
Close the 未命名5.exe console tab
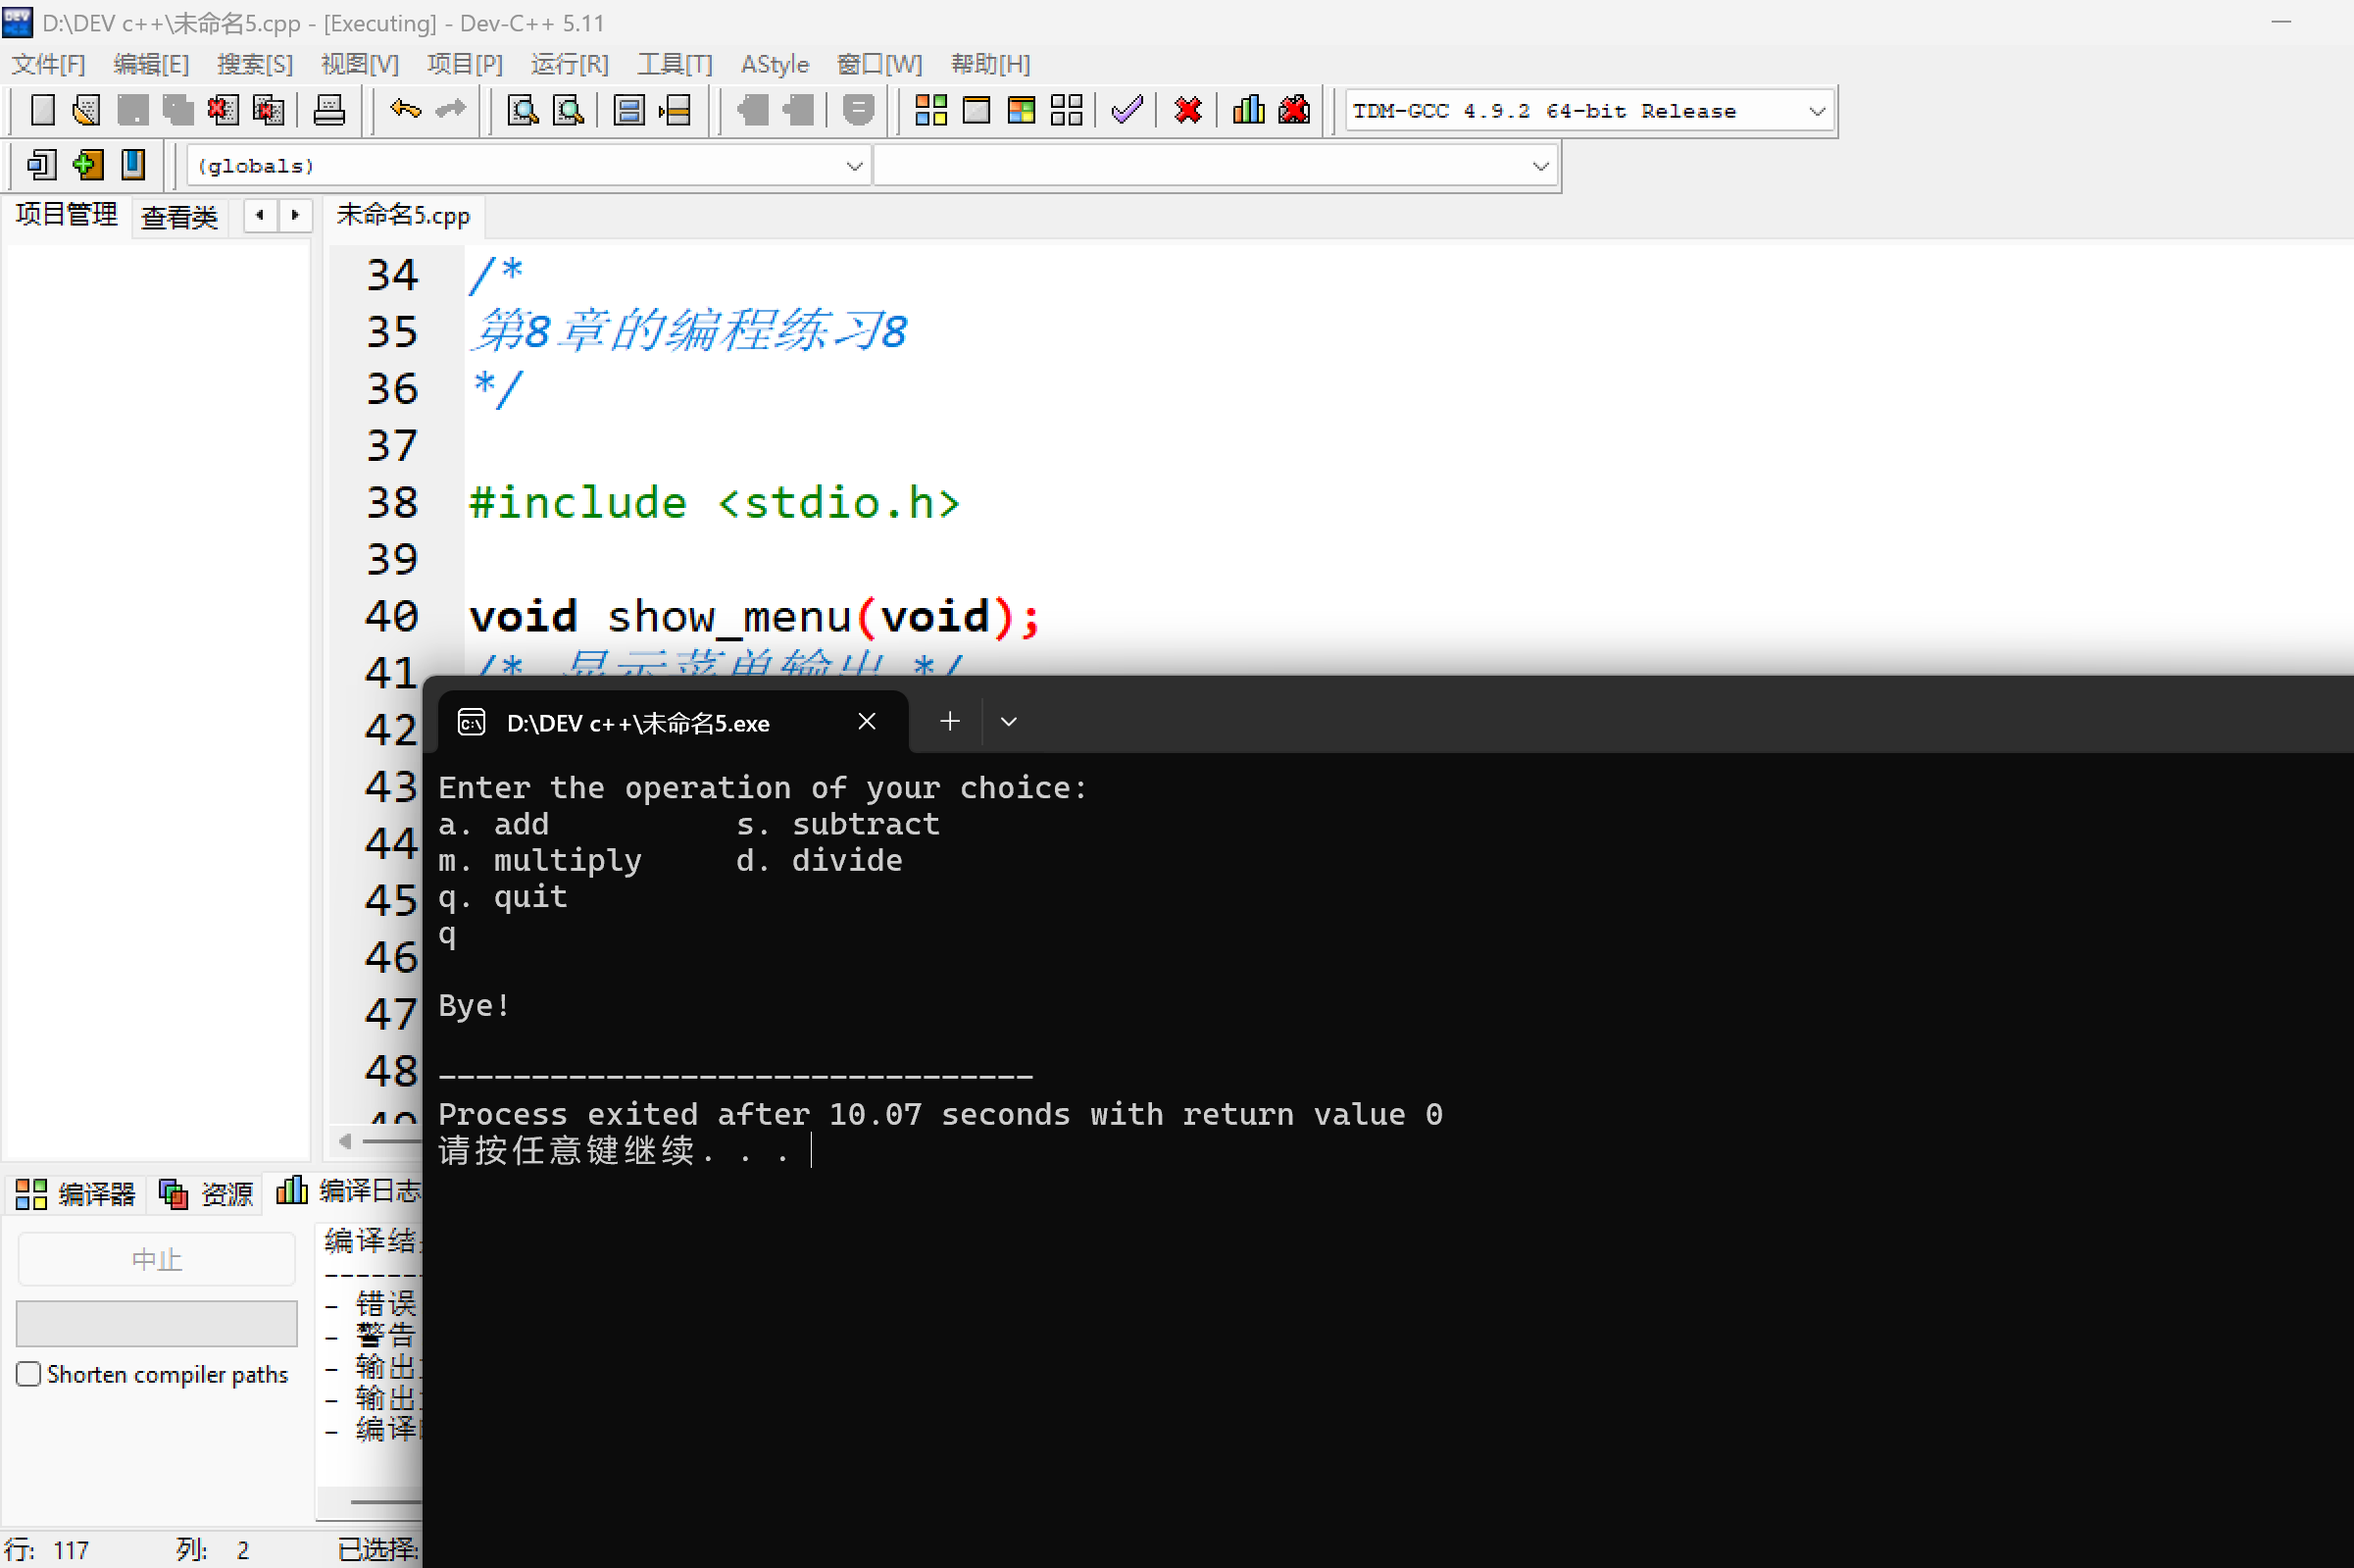coord(867,722)
